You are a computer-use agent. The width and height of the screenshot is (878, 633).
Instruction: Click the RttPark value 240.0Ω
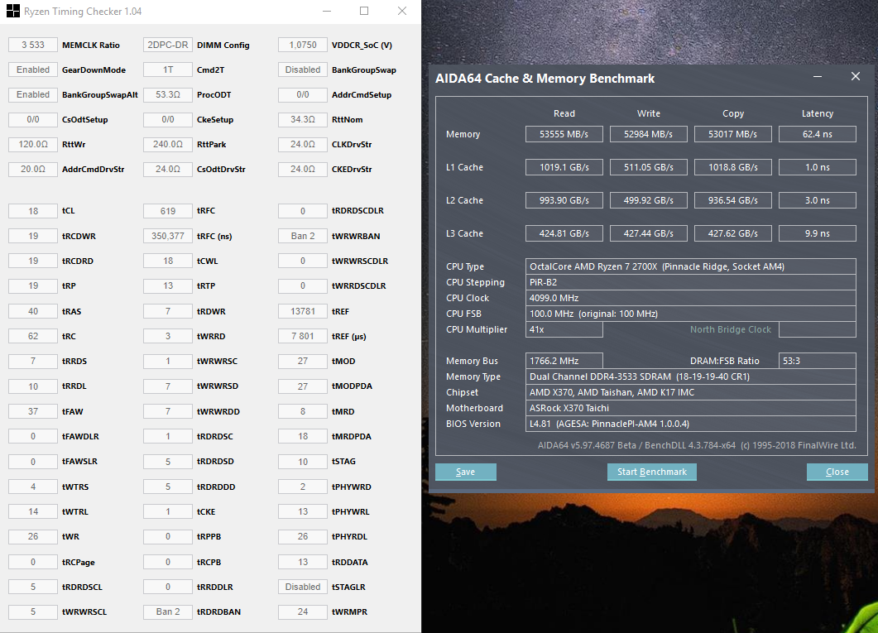tap(168, 144)
